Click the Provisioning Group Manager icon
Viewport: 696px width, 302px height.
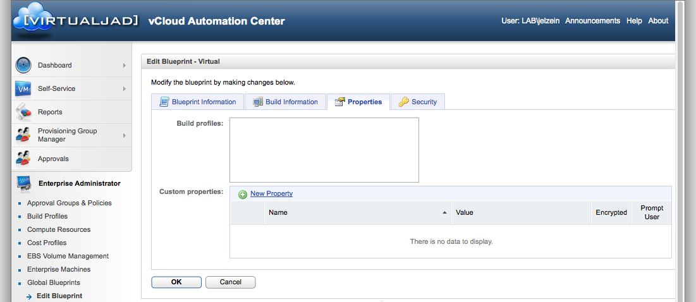(23, 135)
